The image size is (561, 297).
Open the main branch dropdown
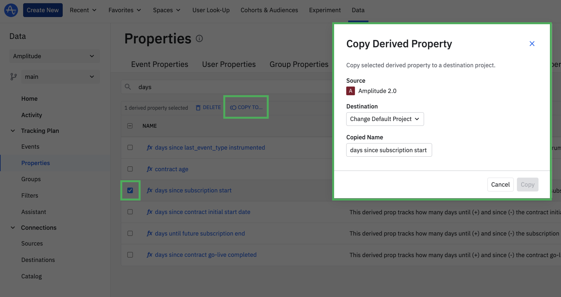60,77
